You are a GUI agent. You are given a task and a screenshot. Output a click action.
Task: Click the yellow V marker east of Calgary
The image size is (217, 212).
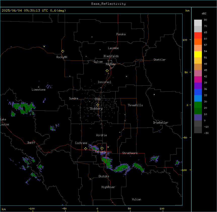click(x=108, y=147)
